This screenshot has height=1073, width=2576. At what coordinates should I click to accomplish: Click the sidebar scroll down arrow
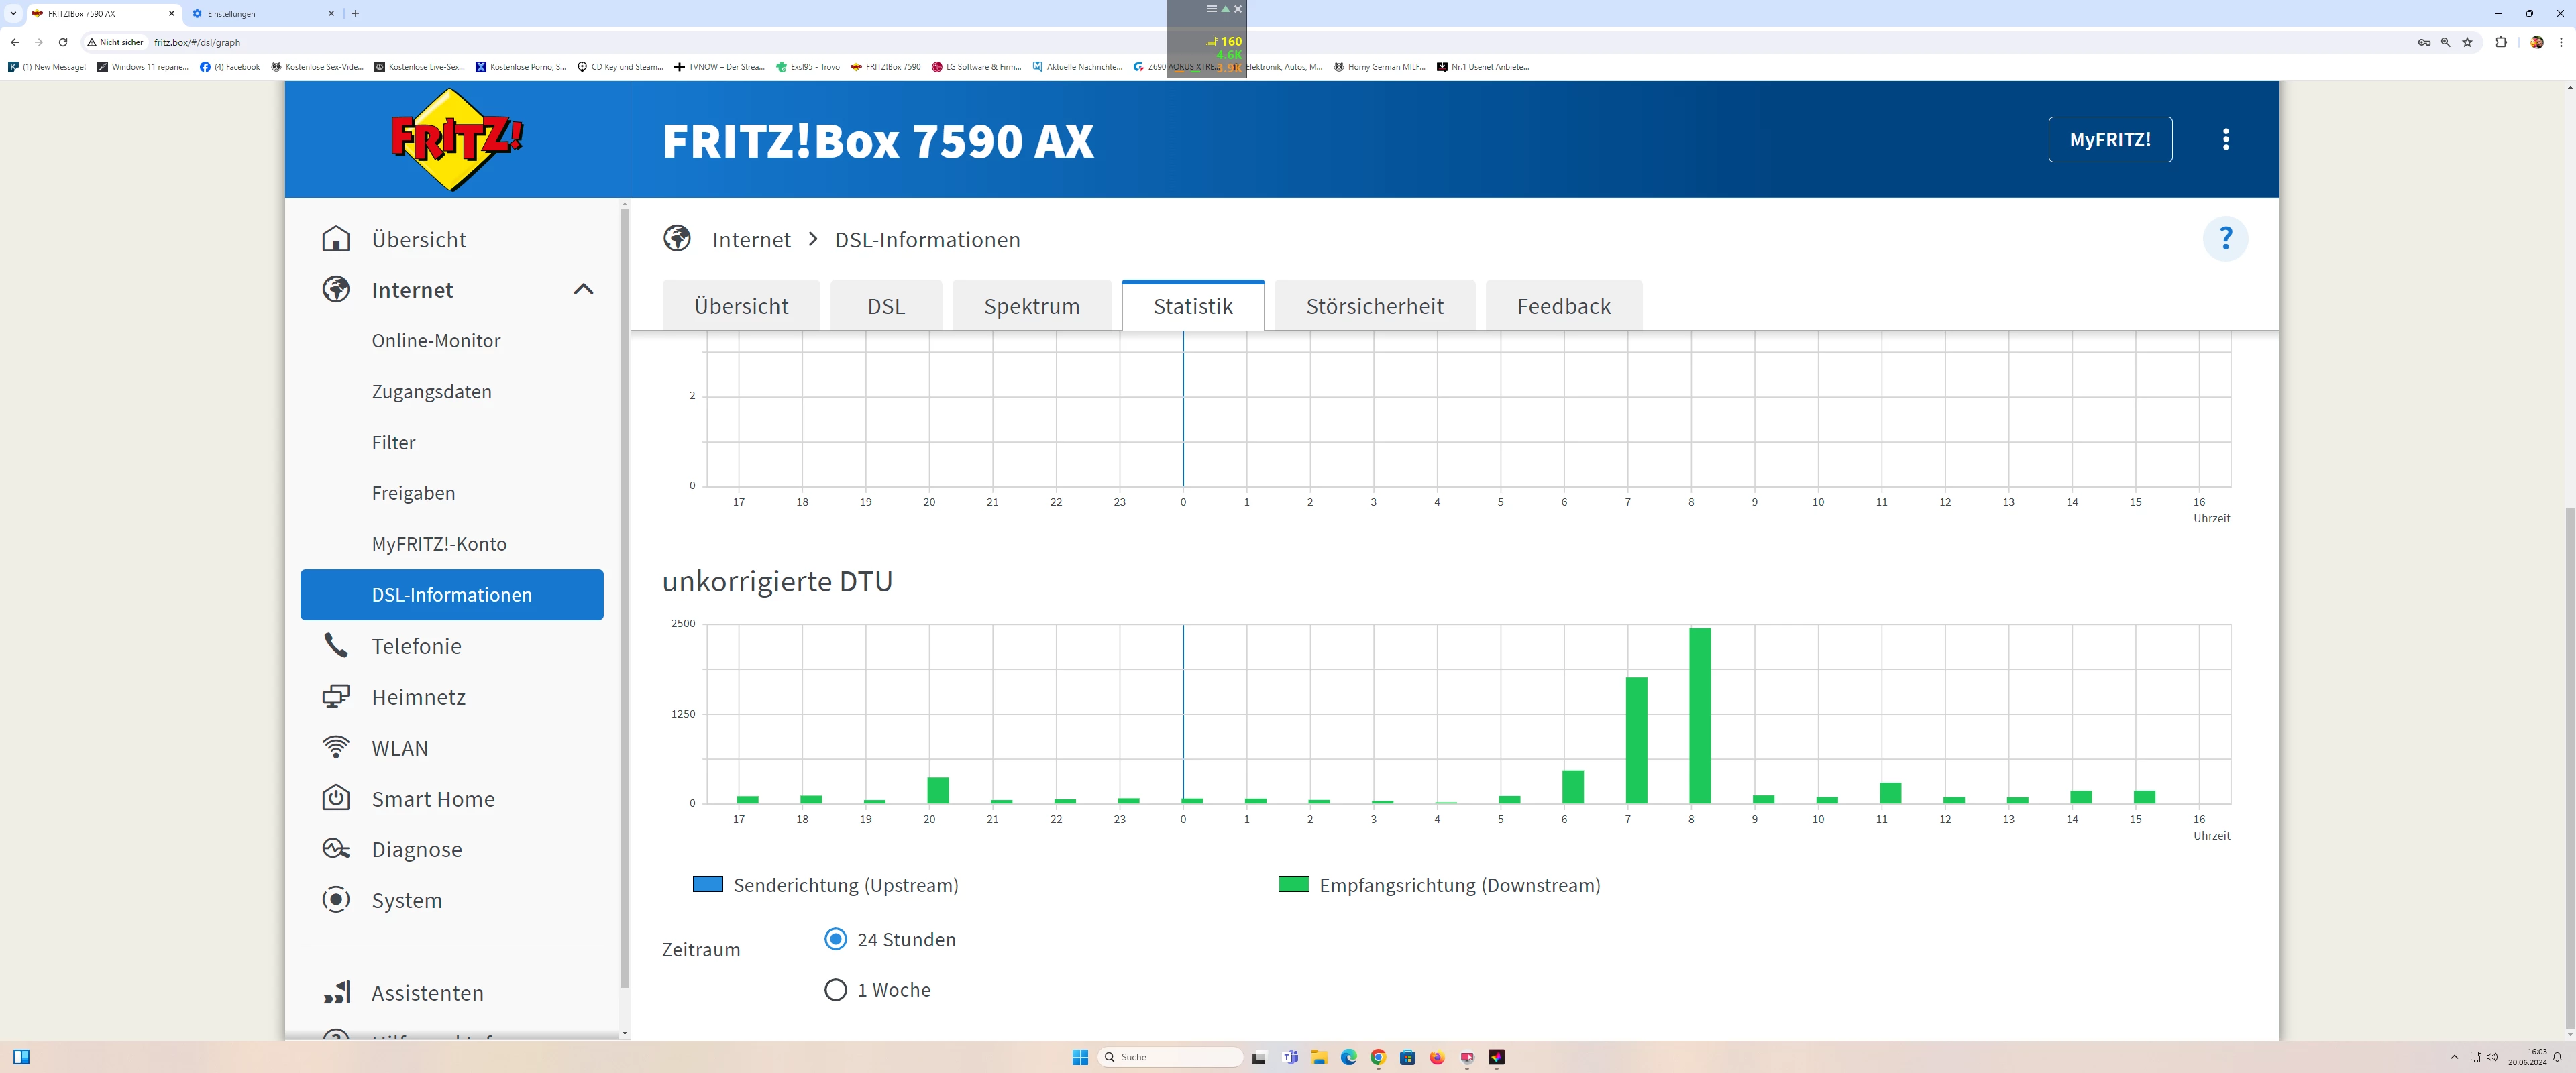tap(625, 1033)
